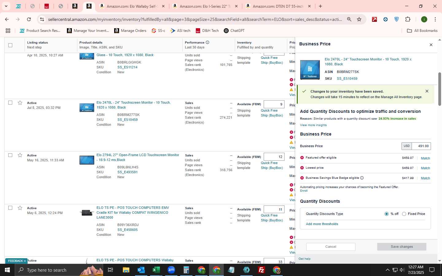Viewport: 442px width, 276px height.
Task: Select the 'Fixed Price' radio button
Action: 404,214
